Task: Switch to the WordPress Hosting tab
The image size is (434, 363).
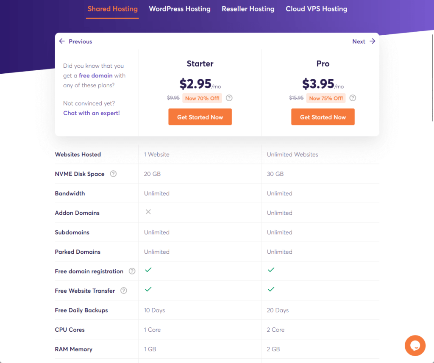Action: tap(180, 9)
